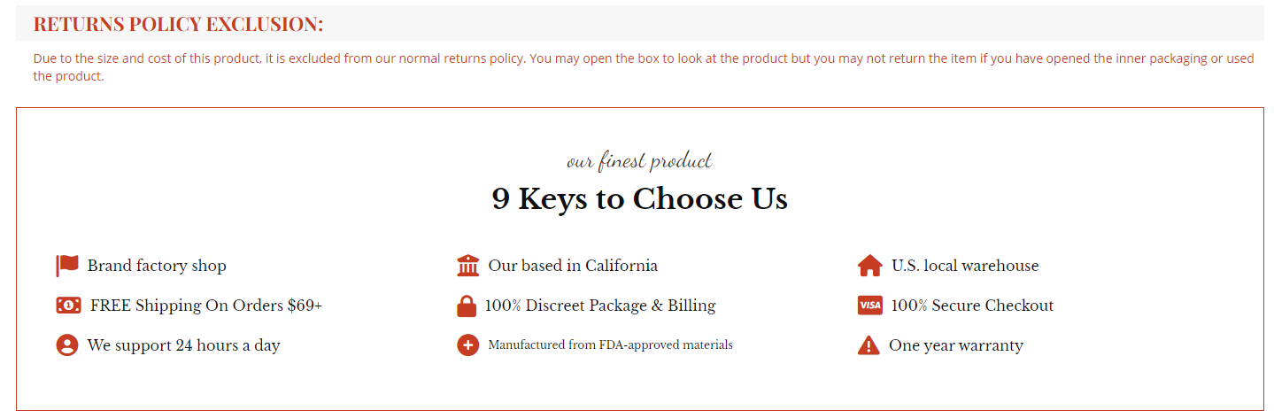The height and width of the screenshot is (418, 1274).
Task: Click the VISA card icon
Action: click(x=869, y=306)
